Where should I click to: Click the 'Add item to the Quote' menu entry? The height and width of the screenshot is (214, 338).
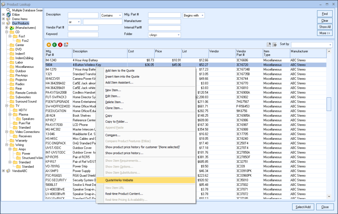[x=120, y=71]
